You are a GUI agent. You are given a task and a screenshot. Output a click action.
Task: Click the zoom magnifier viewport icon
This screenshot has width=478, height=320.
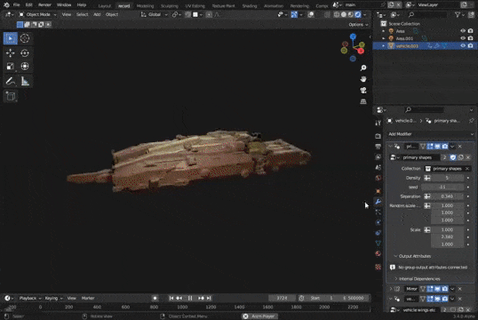coord(363,68)
